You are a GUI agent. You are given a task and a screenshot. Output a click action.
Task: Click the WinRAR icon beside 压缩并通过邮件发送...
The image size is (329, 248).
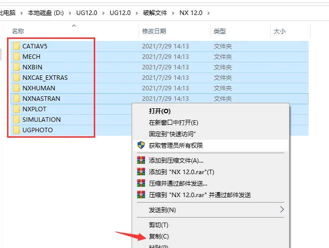click(141, 183)
